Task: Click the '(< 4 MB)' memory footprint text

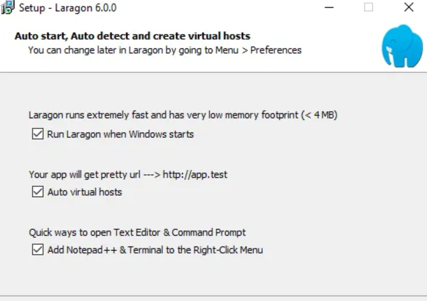Action: click(319, 115)
